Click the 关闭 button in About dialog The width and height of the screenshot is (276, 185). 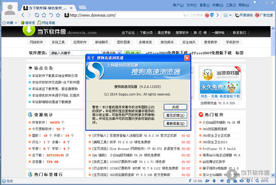[175, 107]
